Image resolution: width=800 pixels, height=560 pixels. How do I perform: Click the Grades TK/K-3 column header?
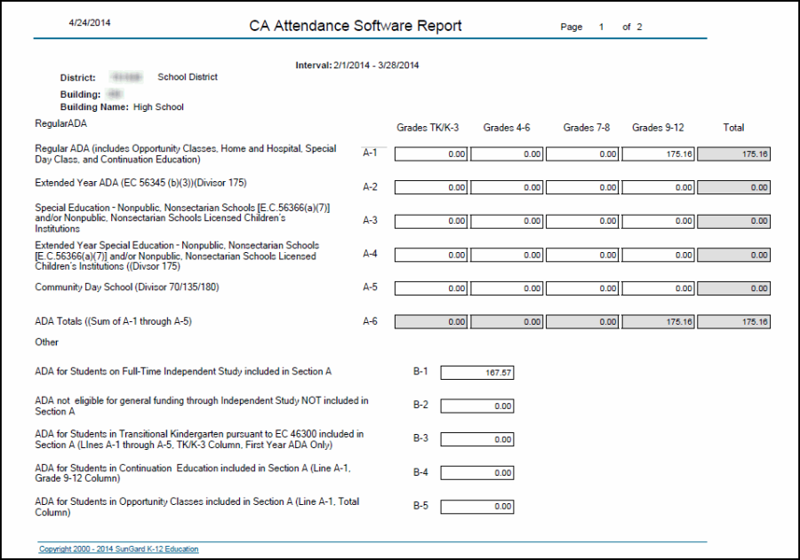tap(428, 128)
